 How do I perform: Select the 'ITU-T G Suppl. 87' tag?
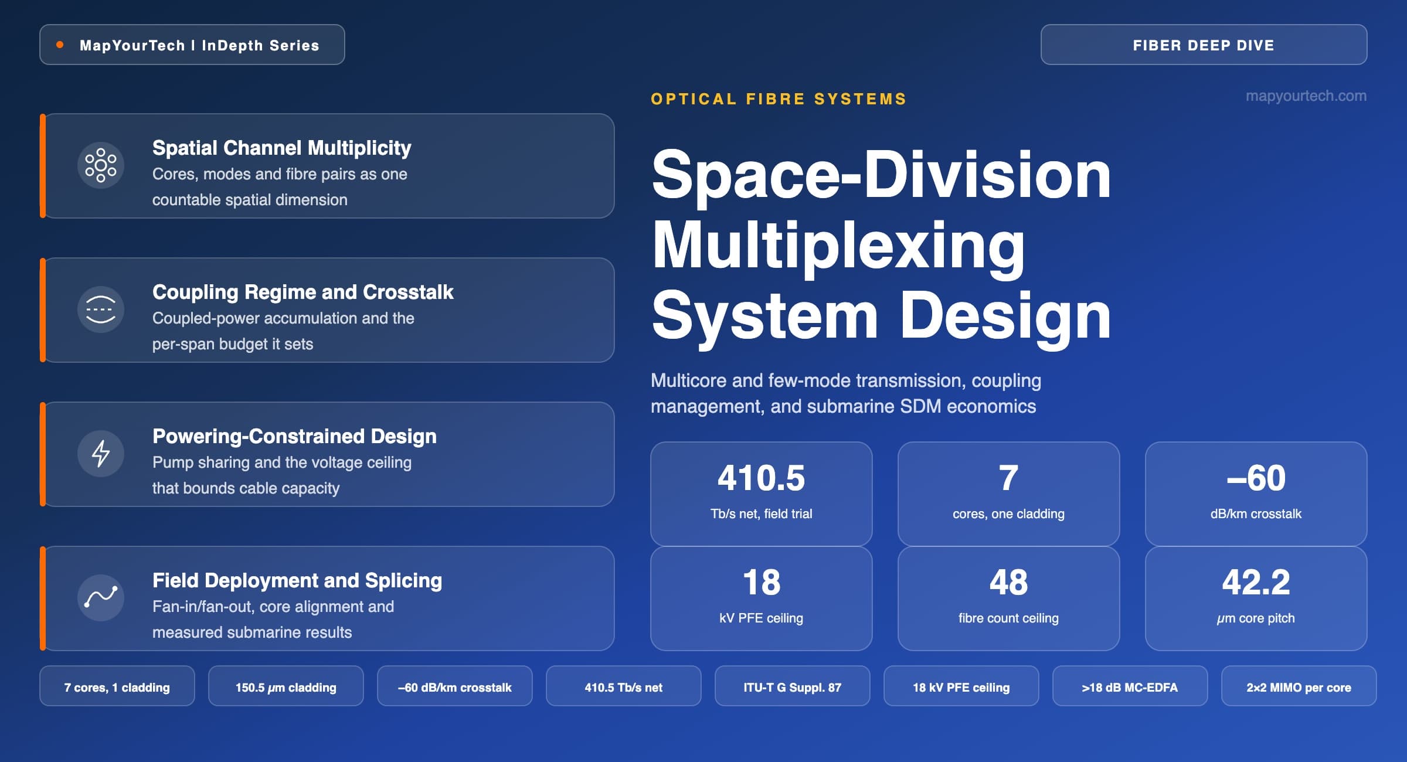[x=793, y=686]
